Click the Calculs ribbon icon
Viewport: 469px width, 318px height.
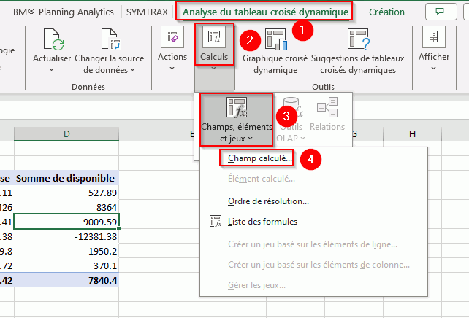(x=214, y=38)
